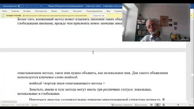Image resolution: width=194 pixels, height=109 pixels.
Task: Close the read-only notification bar
Action: point(192,15)
